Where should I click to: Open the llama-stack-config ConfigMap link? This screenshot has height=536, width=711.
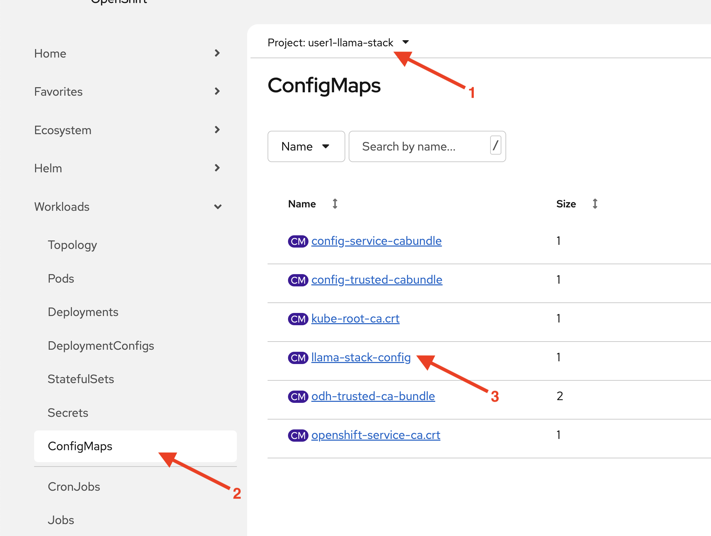361,357
